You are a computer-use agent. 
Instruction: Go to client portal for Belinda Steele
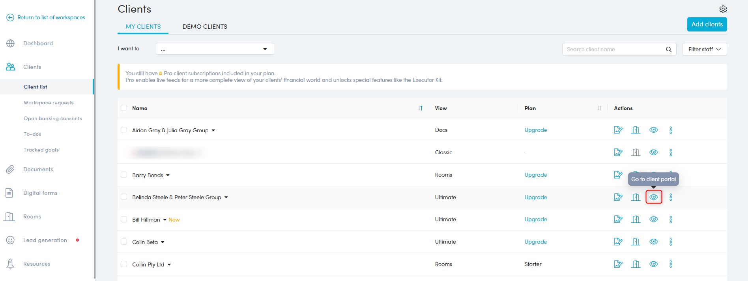click(x=653, y=197)
